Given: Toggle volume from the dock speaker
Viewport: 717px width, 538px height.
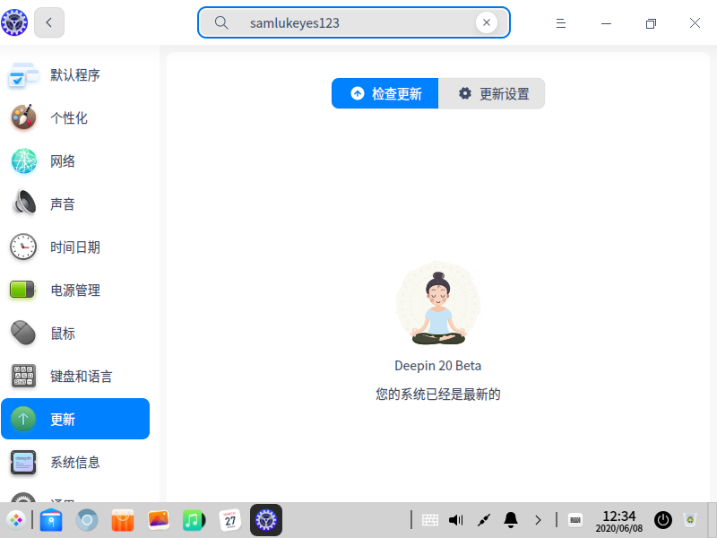Looking at the screenshot, I should (x=456, y=520).
